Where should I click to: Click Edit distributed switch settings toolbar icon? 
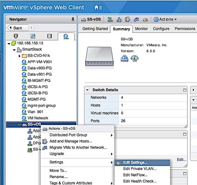145,20
